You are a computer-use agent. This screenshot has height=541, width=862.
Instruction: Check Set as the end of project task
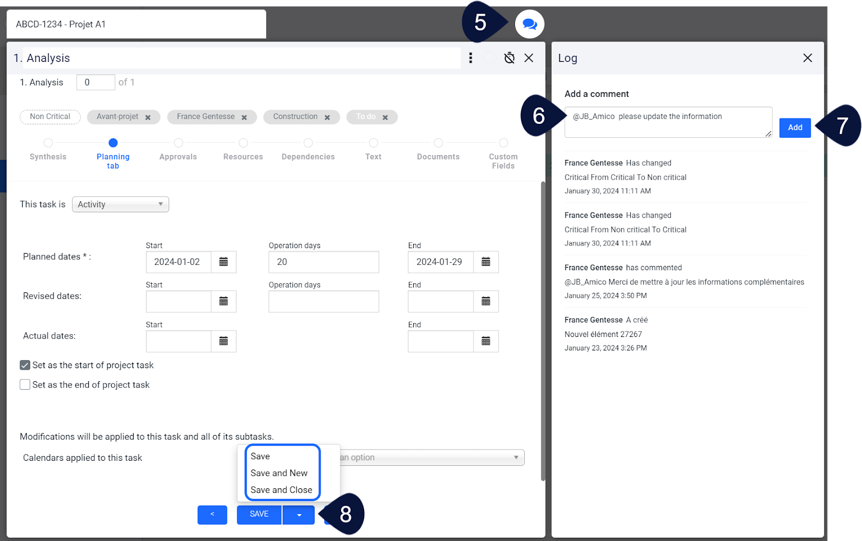[x=25, y=384]
